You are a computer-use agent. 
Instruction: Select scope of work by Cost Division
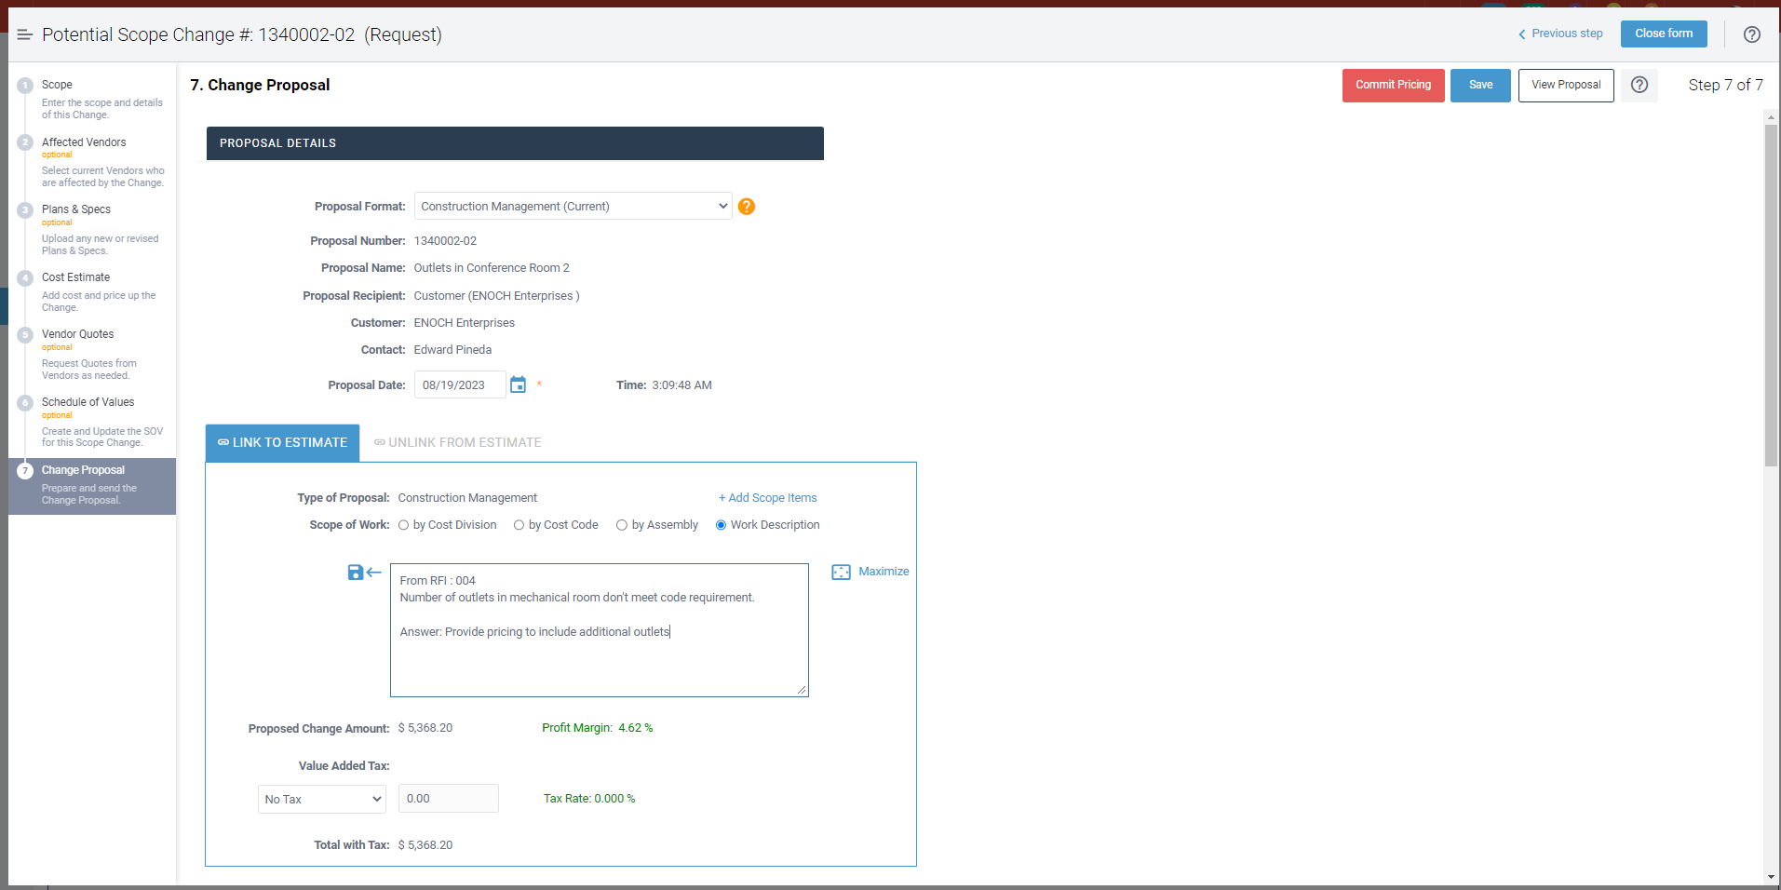coord(402,524)
